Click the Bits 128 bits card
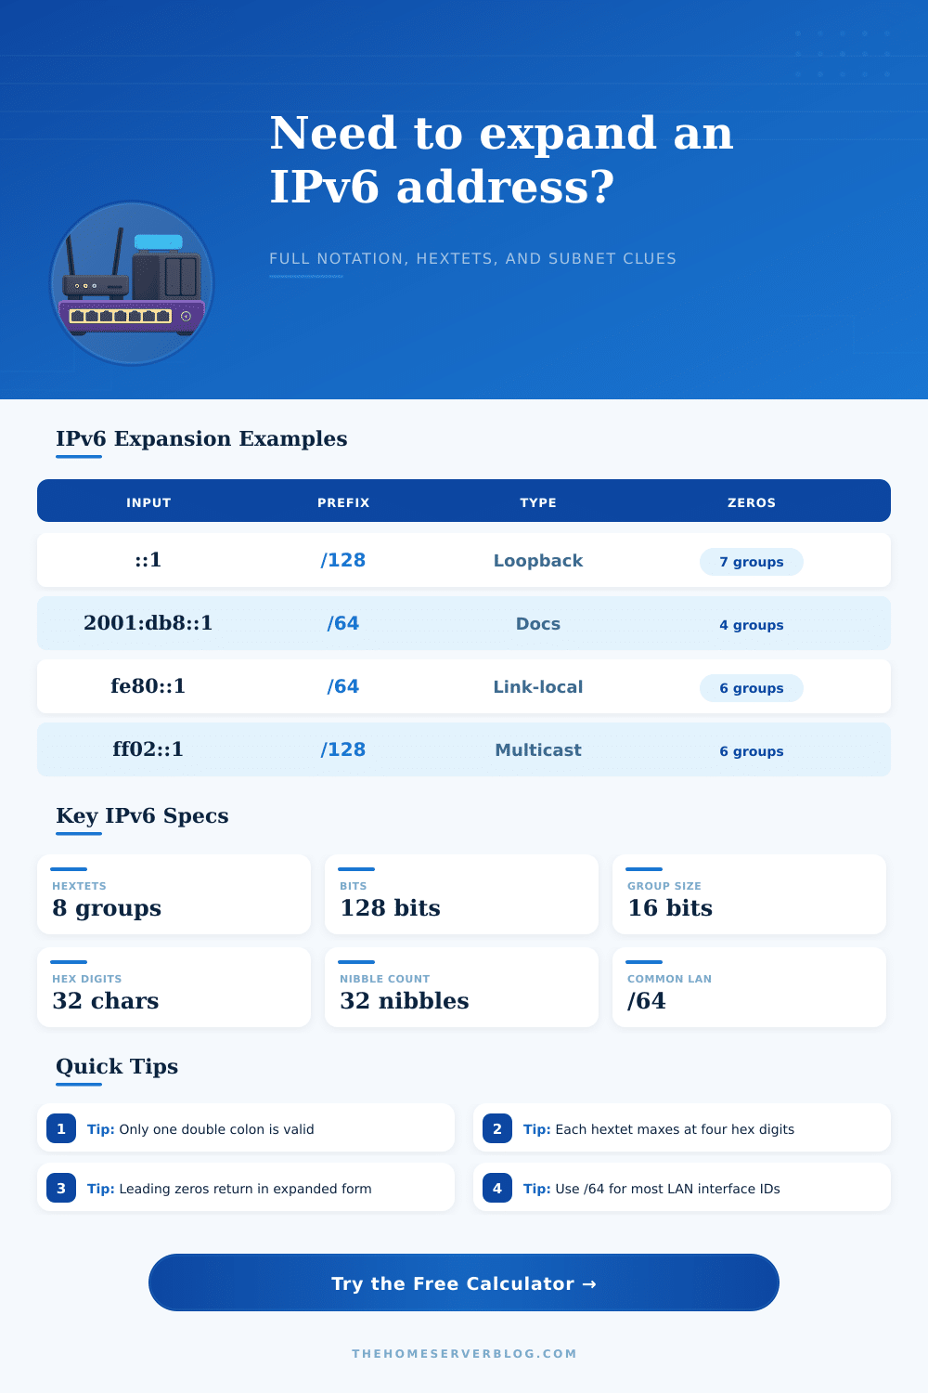The image size is (928, 1393). (x=461, y=894)
